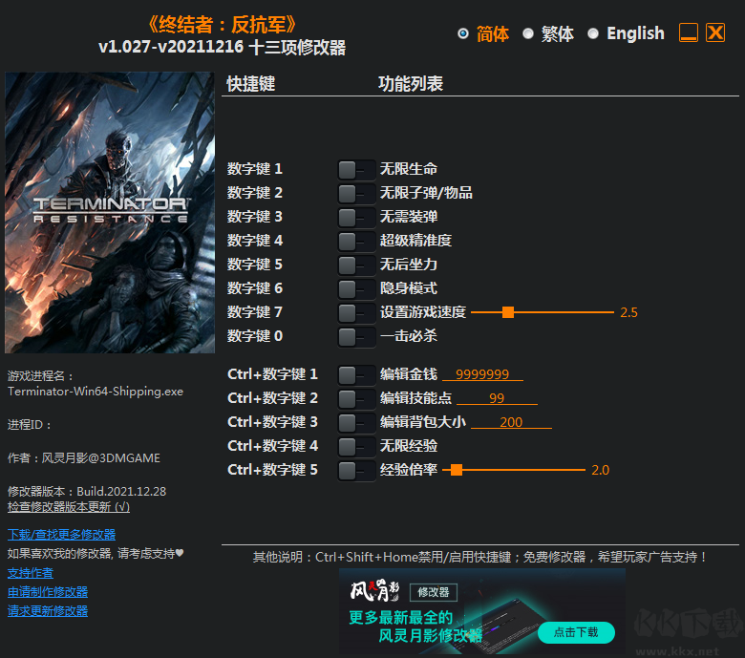Open 申请制作修改器 link

coord(48,592)
